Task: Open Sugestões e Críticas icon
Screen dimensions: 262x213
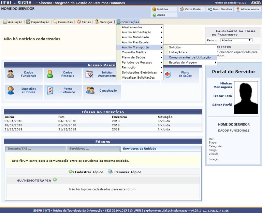Action: point(11,90)
